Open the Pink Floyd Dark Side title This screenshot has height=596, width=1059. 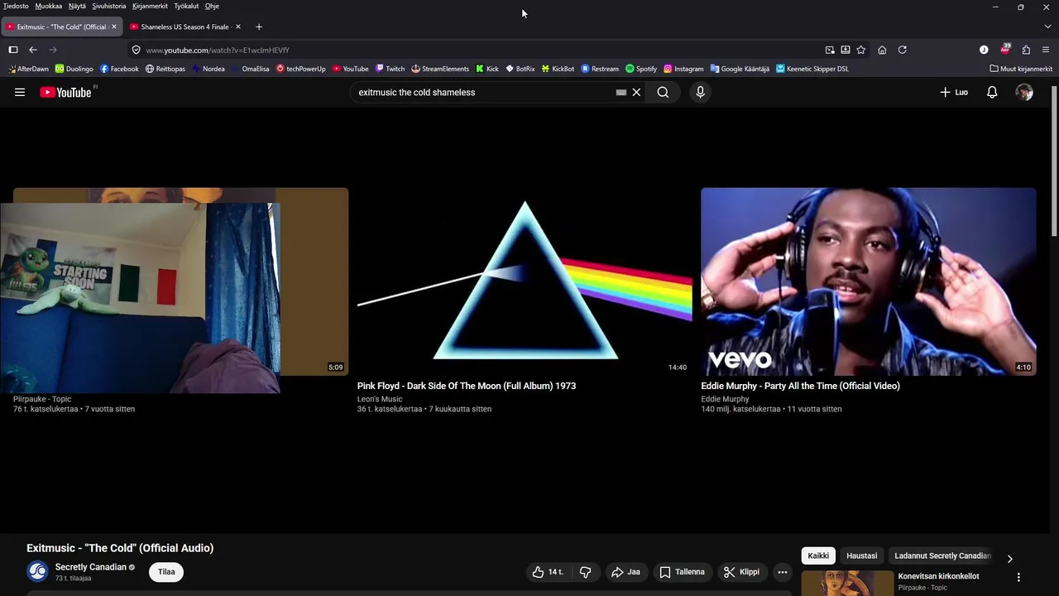point(467,386)
